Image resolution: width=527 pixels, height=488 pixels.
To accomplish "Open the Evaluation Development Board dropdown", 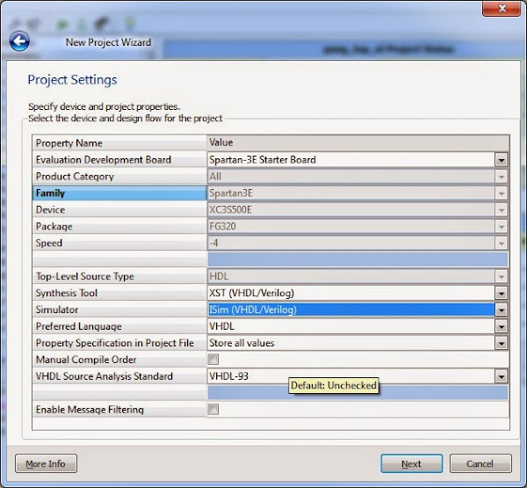I will click(501, 160).
